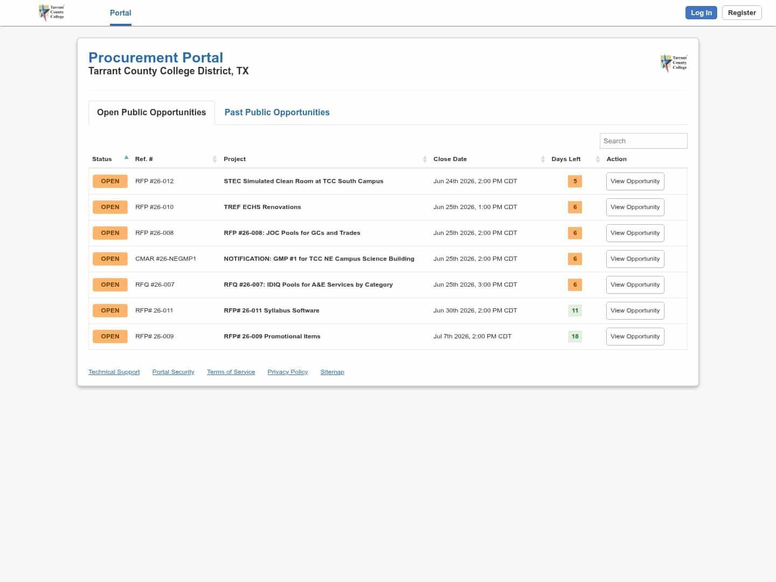
Task: Click the OPEN badge for RFP# 26-009
Action: coord(110,337)
